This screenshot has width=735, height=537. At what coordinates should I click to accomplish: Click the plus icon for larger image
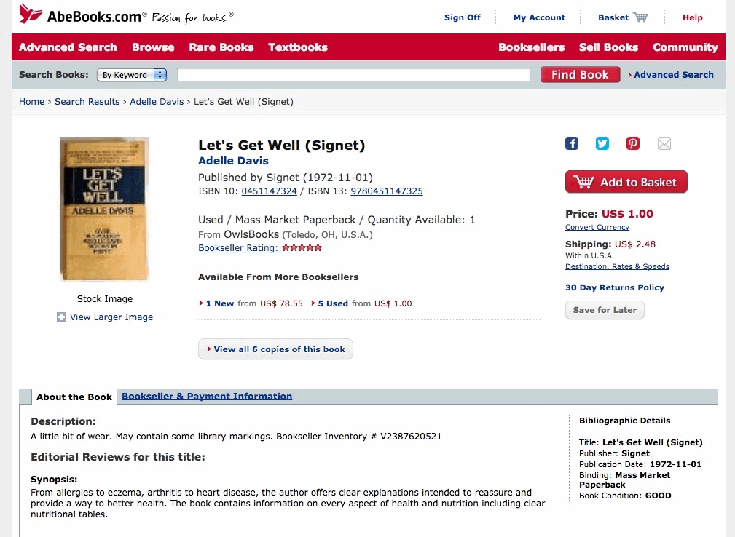[x=62, y=317]
